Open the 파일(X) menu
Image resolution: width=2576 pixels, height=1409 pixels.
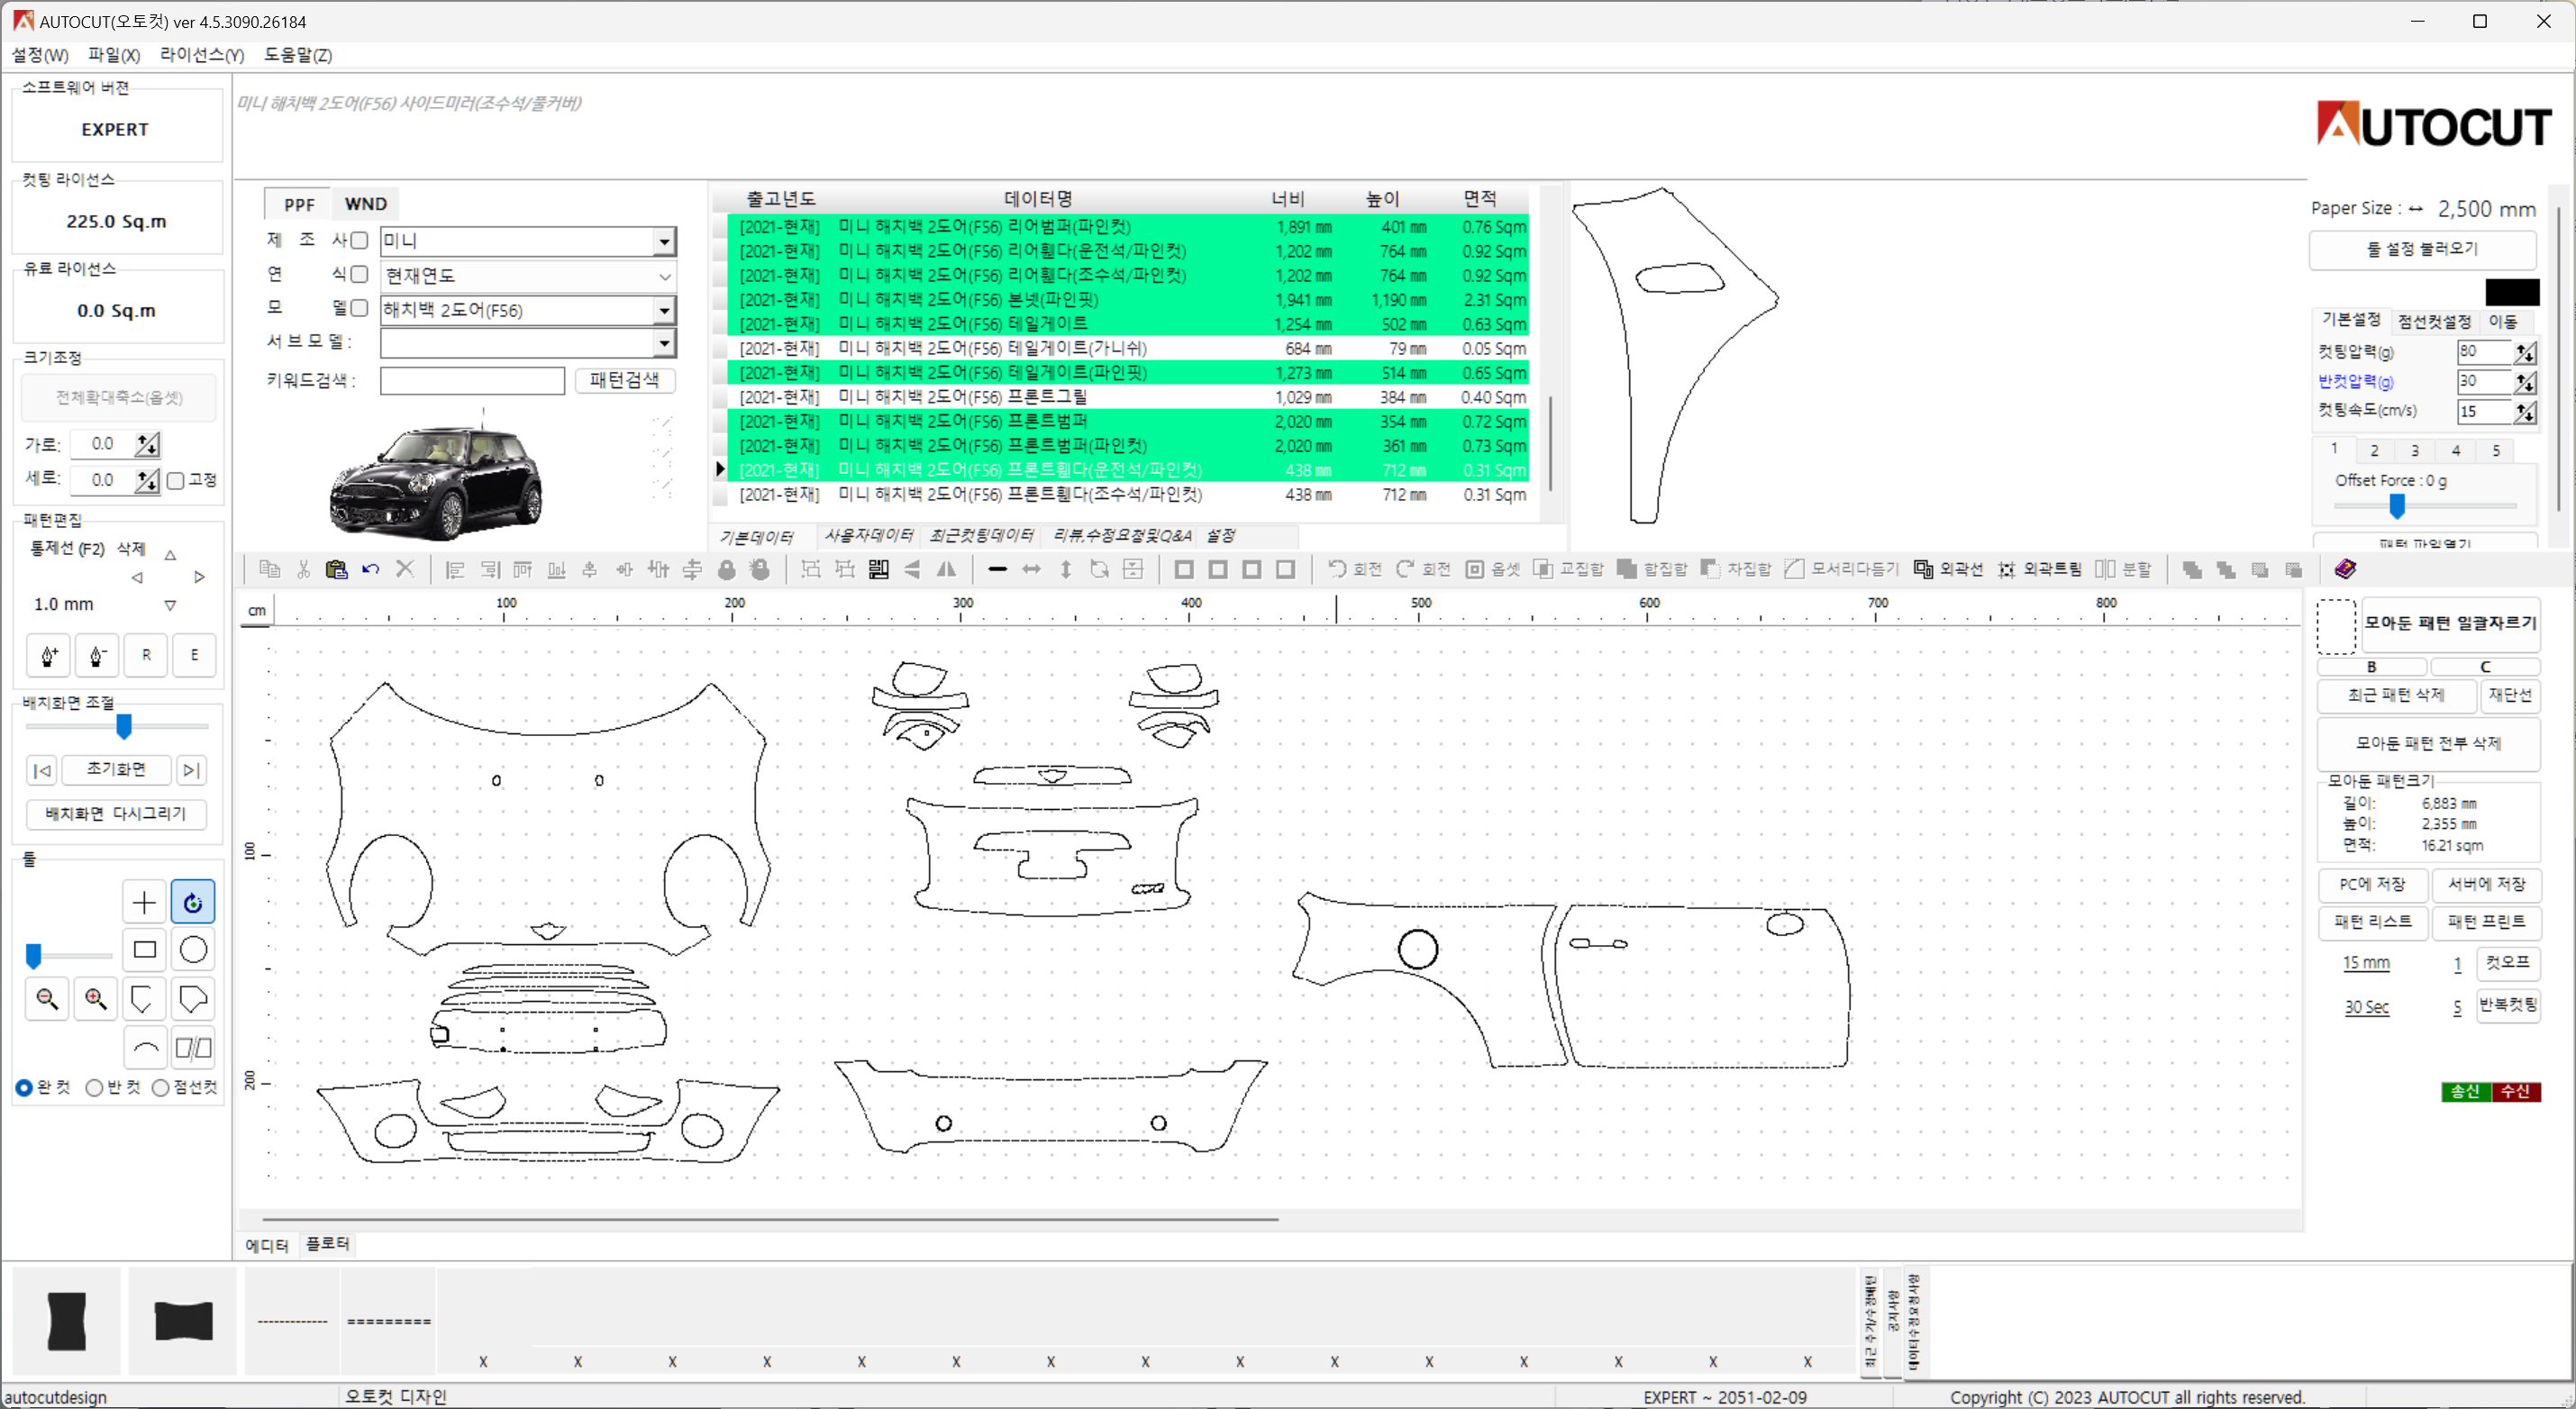114,55
